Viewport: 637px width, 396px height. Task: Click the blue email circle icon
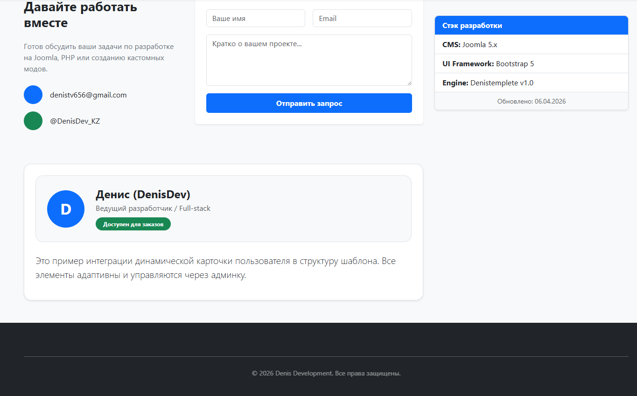(x=33, y=95)
